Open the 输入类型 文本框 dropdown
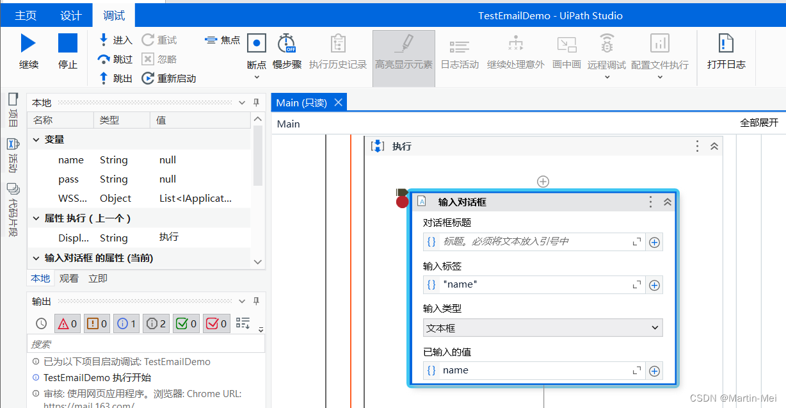This screenshot has width=786, height=408. coord(543,327)
